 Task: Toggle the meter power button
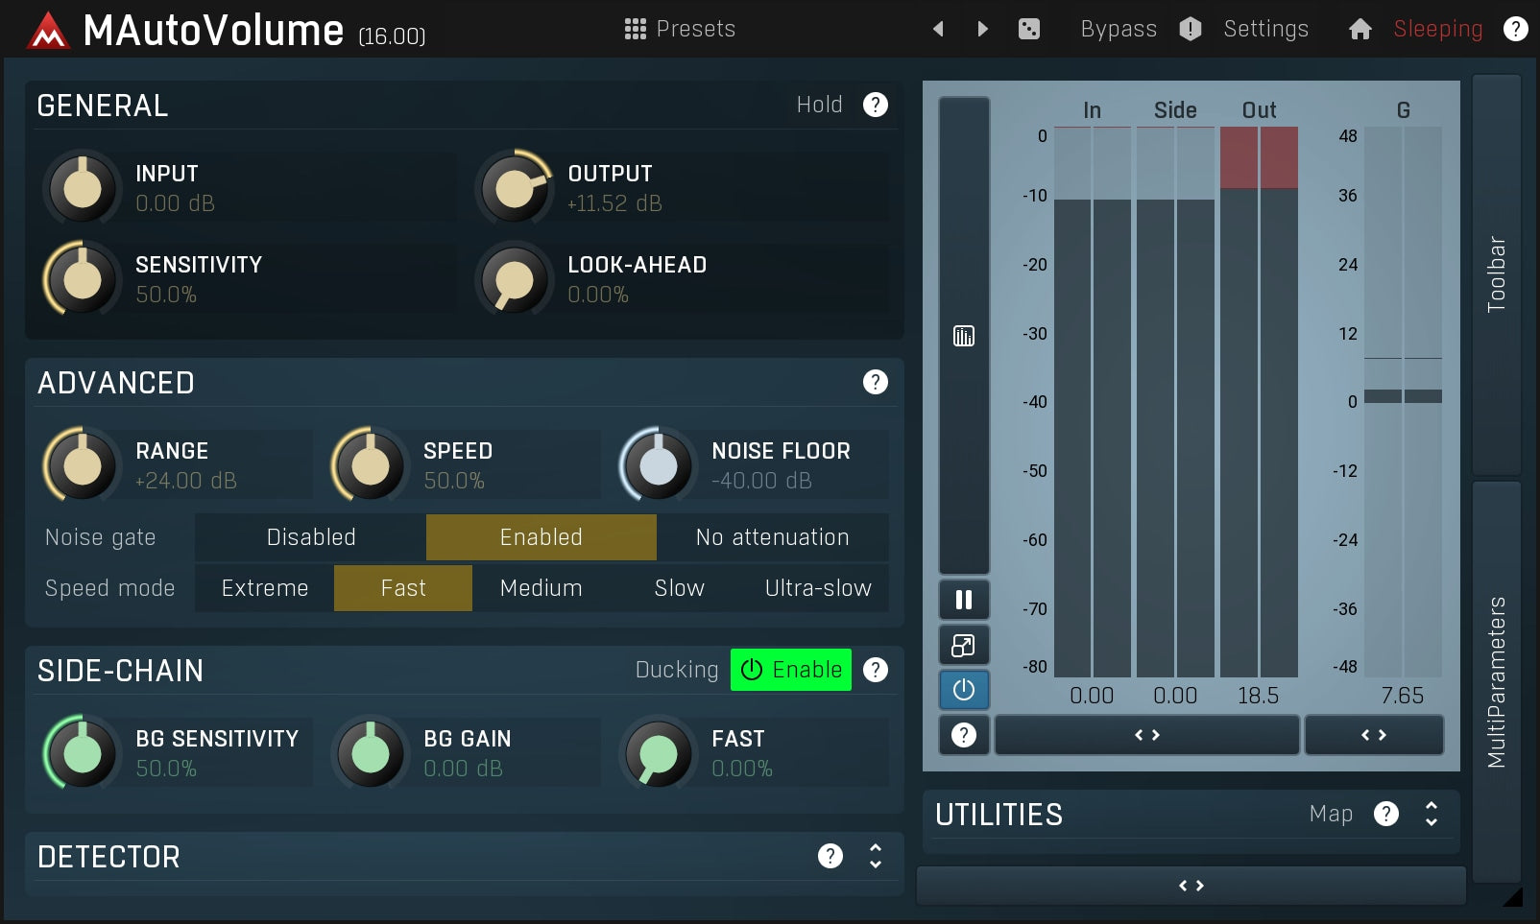[x=964, y=690]
